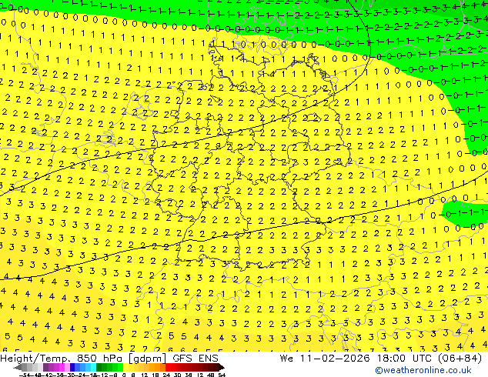Click the legend value '-54'
488x377 pixels.
(25, 375)
